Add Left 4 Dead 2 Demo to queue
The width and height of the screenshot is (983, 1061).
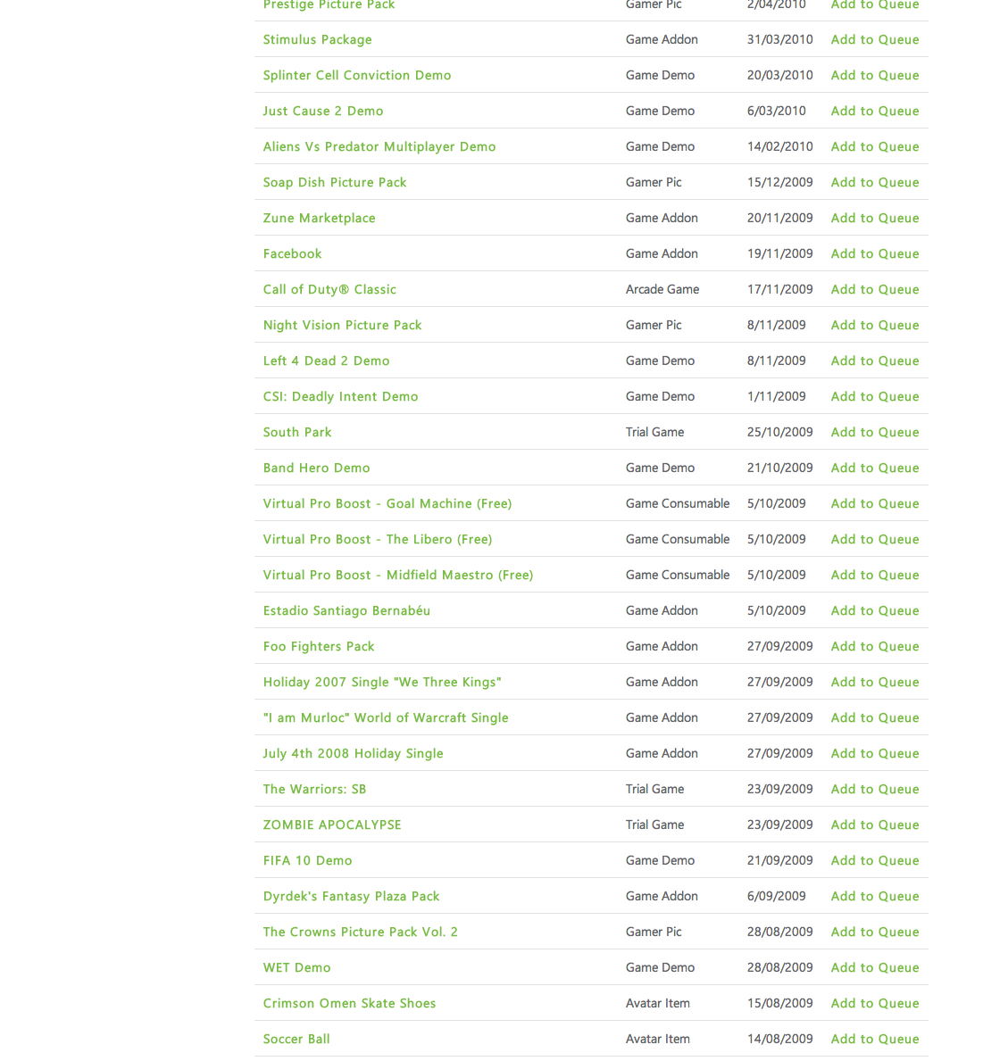click(875, 361)
